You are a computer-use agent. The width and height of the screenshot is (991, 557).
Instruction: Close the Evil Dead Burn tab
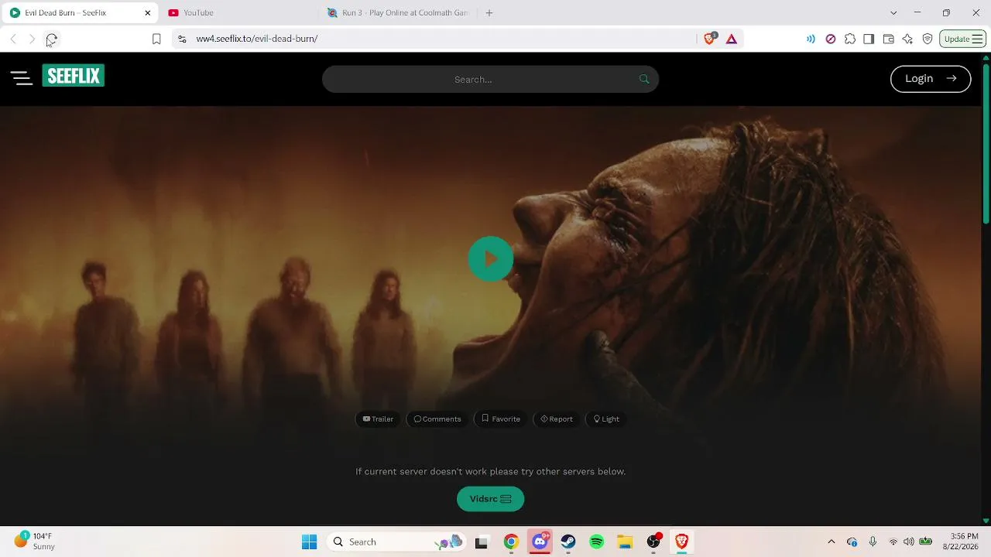point(147,13)
